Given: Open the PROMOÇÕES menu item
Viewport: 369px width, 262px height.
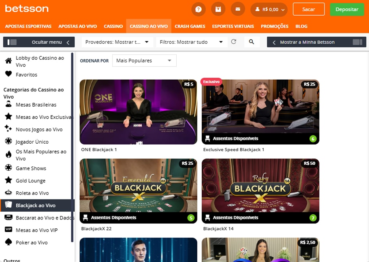Looking at the screenshot, I should (274, 26).
